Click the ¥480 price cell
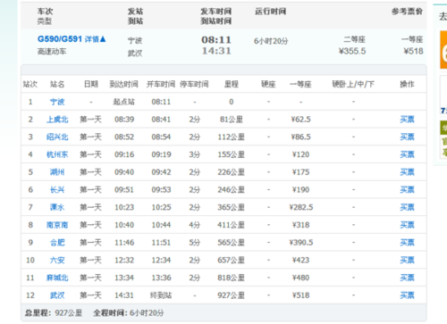The image size is (447, 324). pos(301,278)
